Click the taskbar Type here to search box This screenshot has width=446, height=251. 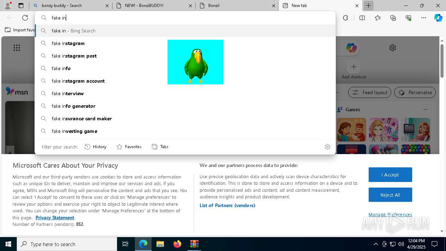(67, 244)
